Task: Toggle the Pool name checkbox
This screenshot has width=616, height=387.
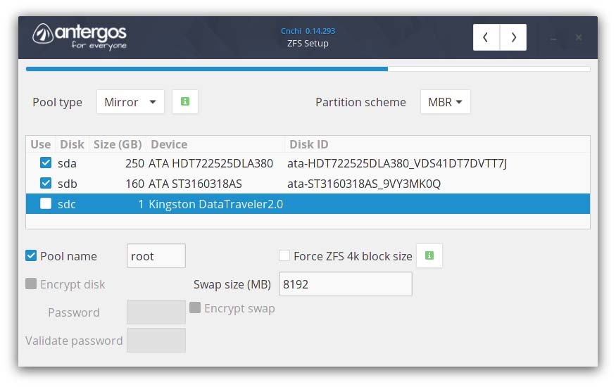Action: (x=31, y=256)
